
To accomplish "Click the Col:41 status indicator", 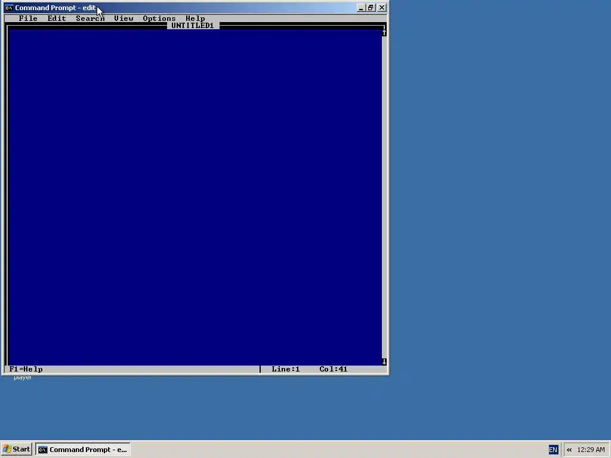I will pyautogui.click(x=333, y=369).
